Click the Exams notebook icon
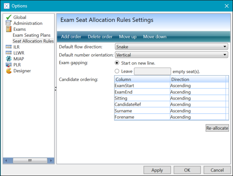 tap(9, 29)
